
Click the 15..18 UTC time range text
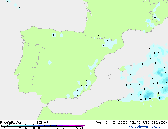(x=137, y=123)
